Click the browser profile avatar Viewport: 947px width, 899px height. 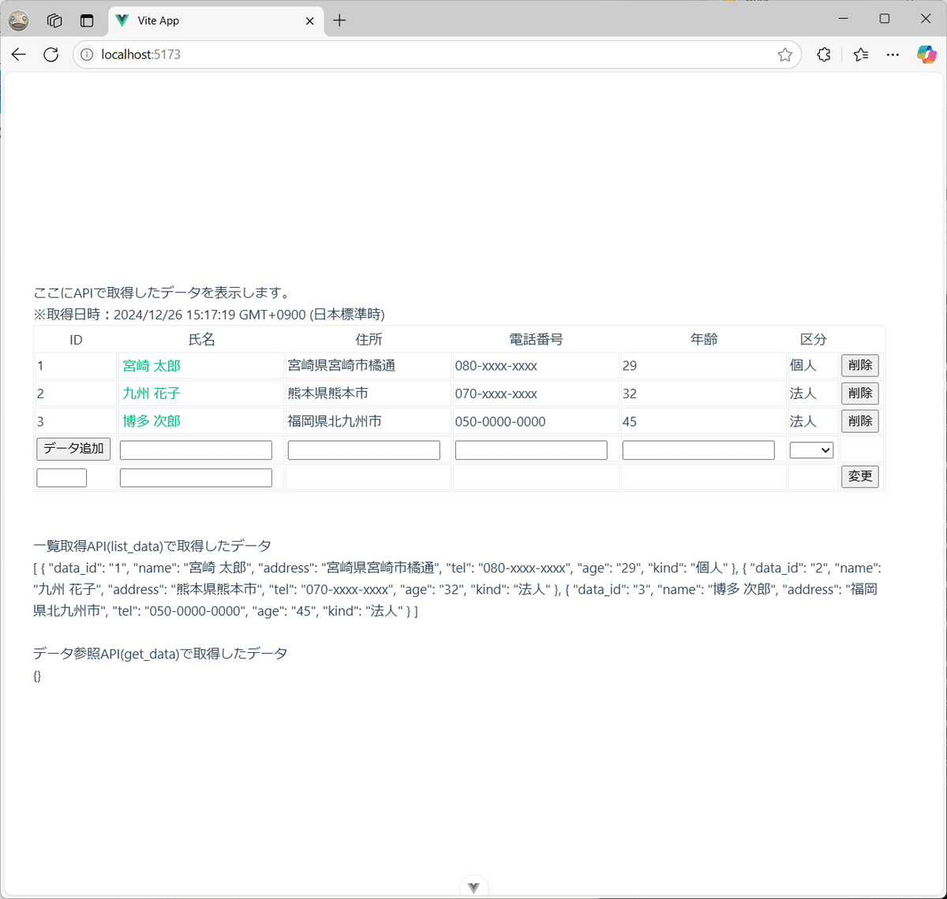pos(18,20)
